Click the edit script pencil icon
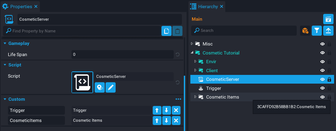 pyautogui.click(x=110, y=88)
